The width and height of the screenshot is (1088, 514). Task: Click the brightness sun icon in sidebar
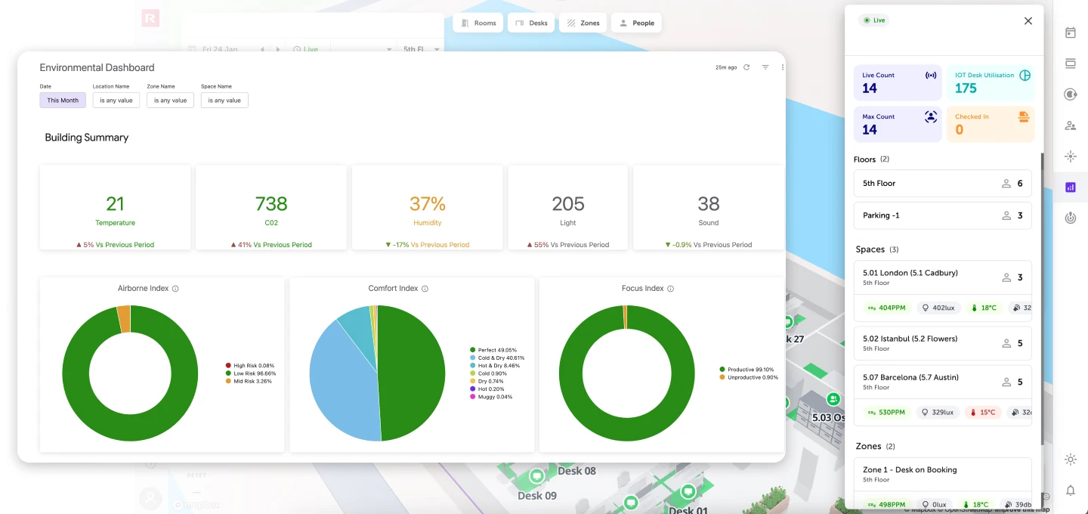(1071, 460)
